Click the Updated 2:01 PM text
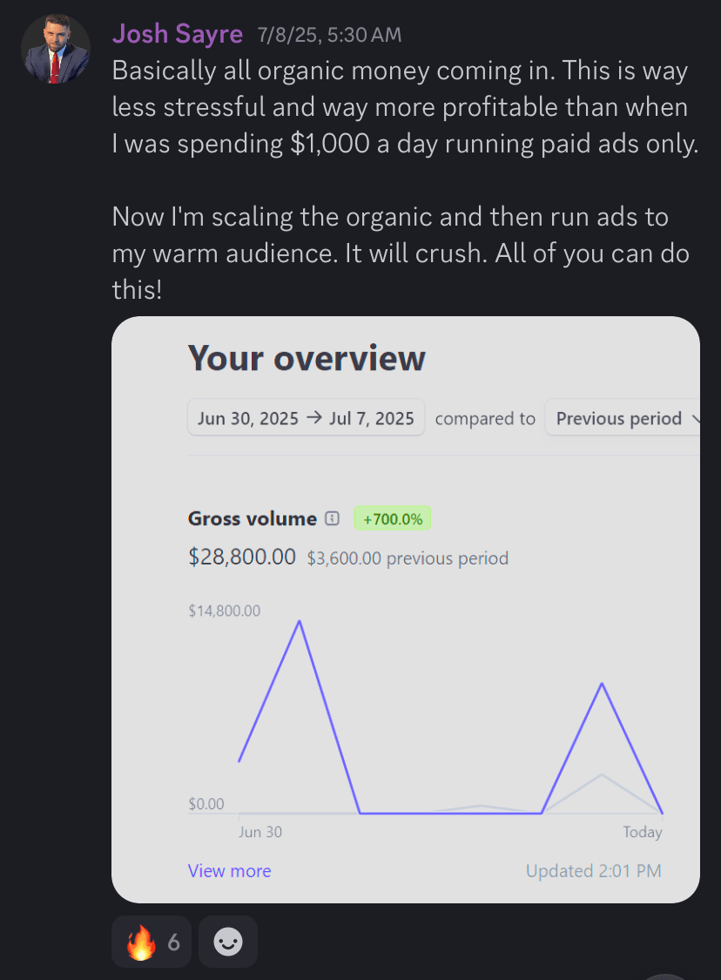Image resolution: width=721 pixels, height=980 pixels. click(x=593, y=871)
